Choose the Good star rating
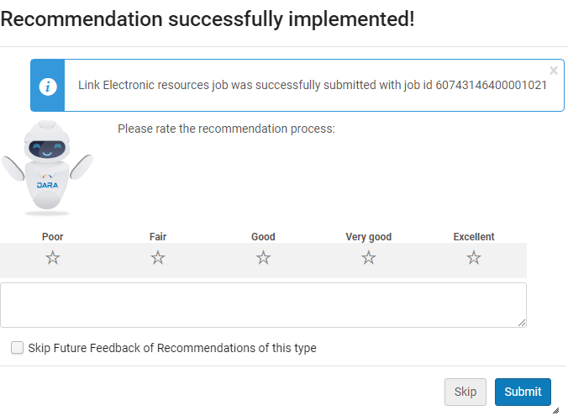Screen dimensions: 568x416 (263, 258)
